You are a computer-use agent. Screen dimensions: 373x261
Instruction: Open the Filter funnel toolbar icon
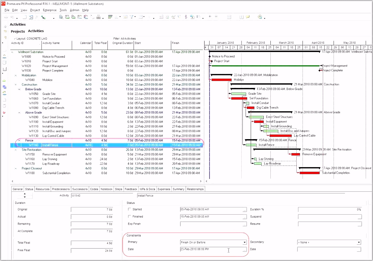131,17
